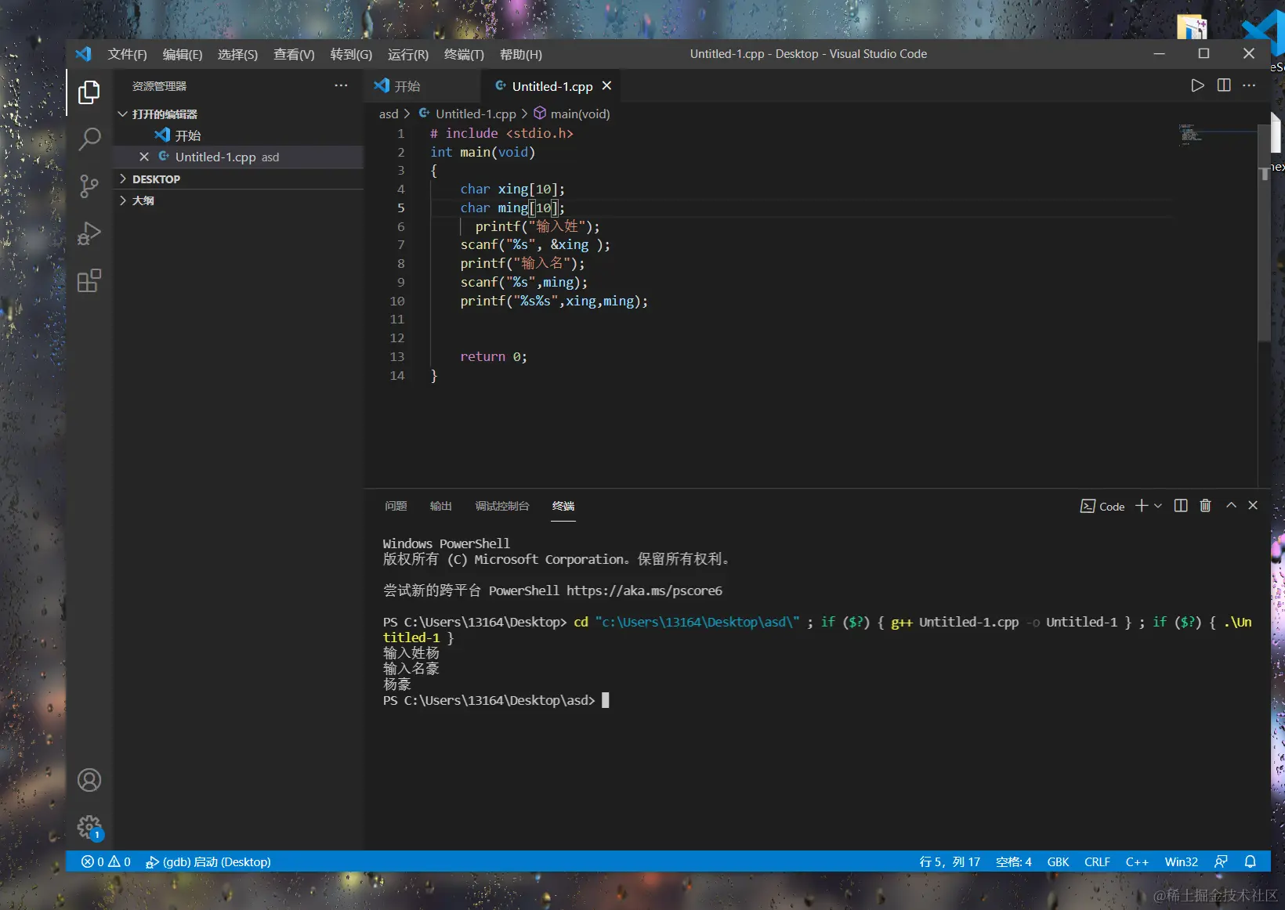Image resolution: width=1285 pixels, height=910 pixels.
Task: Open the new terminal launch profile dropdown
Action: pos(1158,506)
